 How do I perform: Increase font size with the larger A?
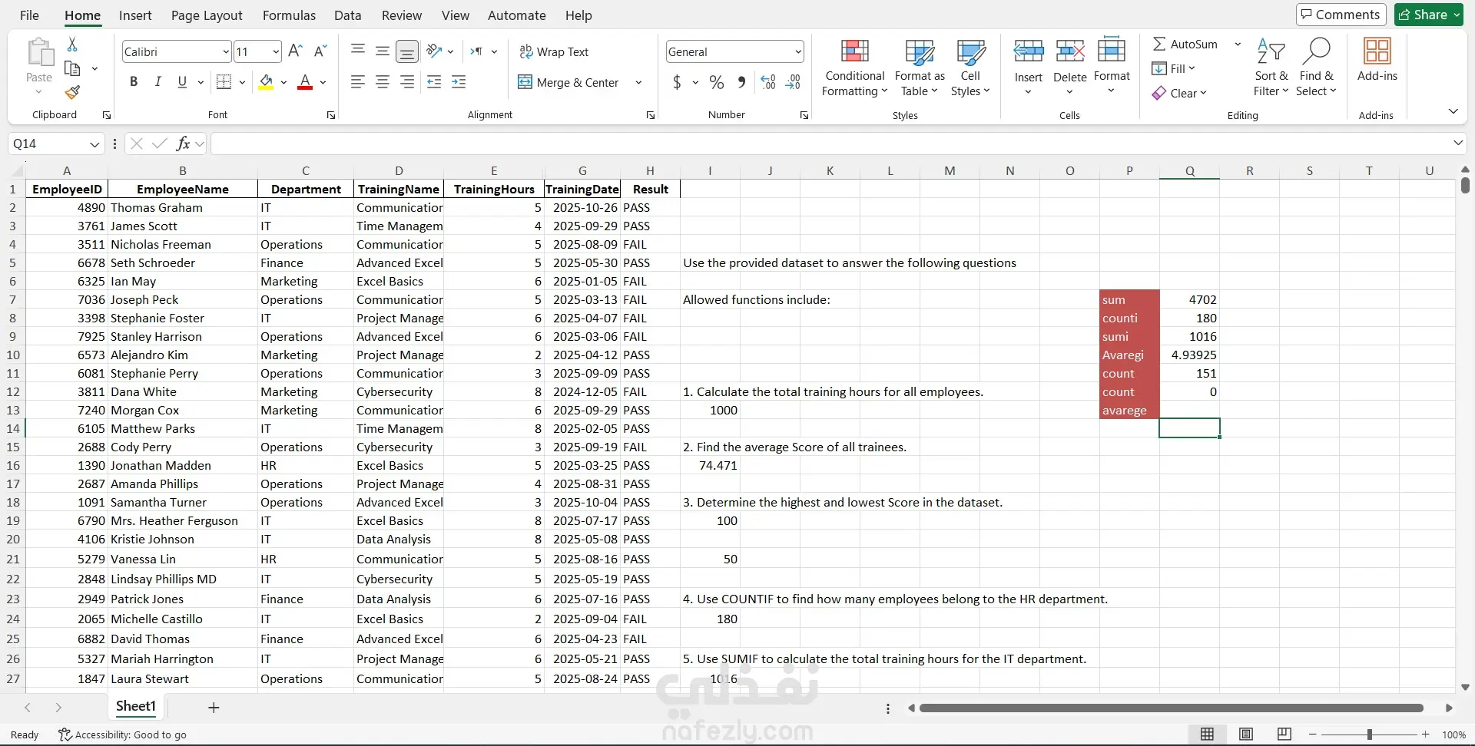[x=295, y=51]
